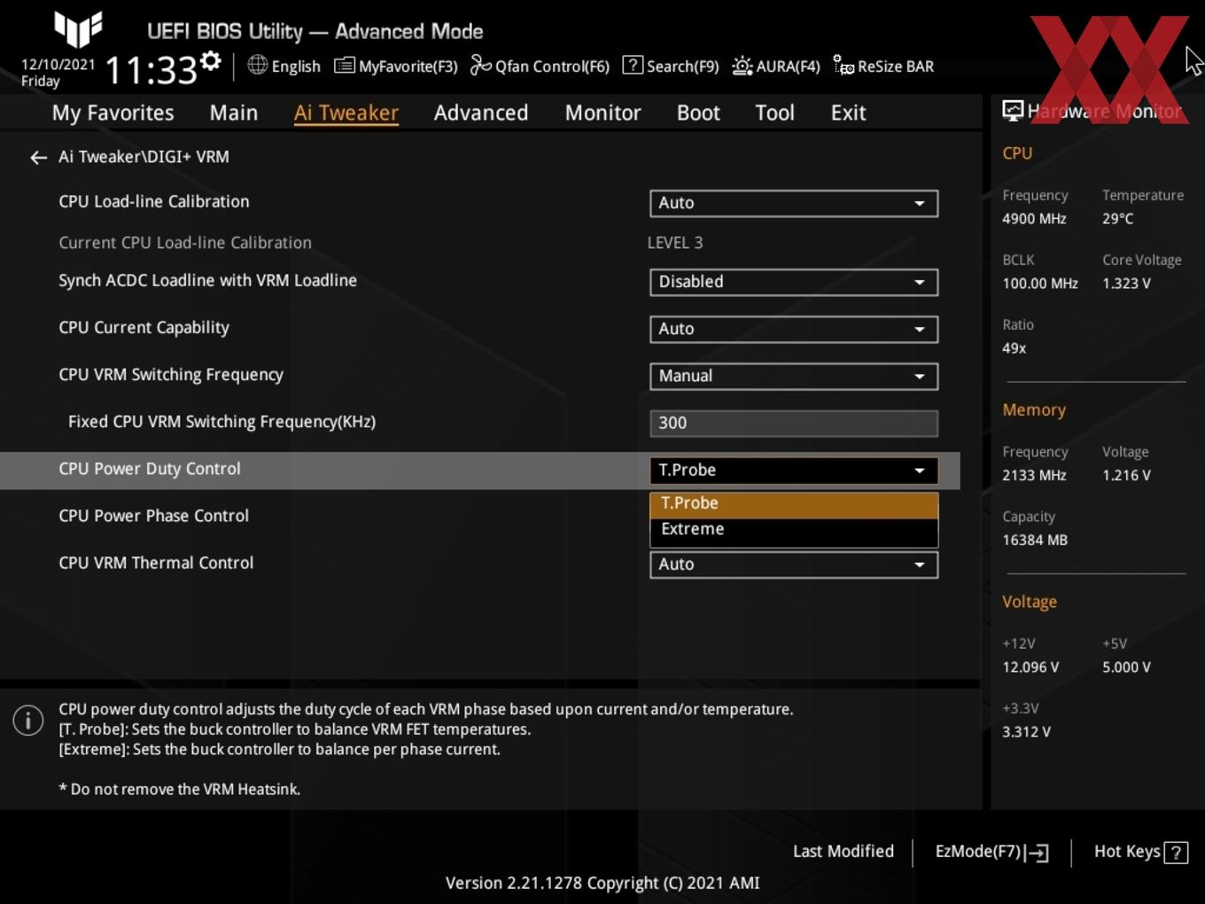Select CPU VRM Thermal Control label

[x=156, y=563]
